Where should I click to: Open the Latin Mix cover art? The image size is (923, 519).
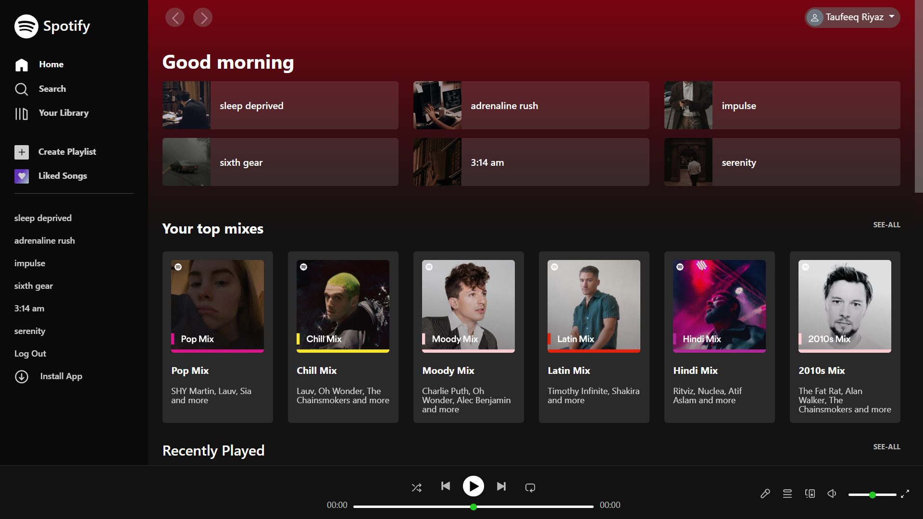coord(594,306)
